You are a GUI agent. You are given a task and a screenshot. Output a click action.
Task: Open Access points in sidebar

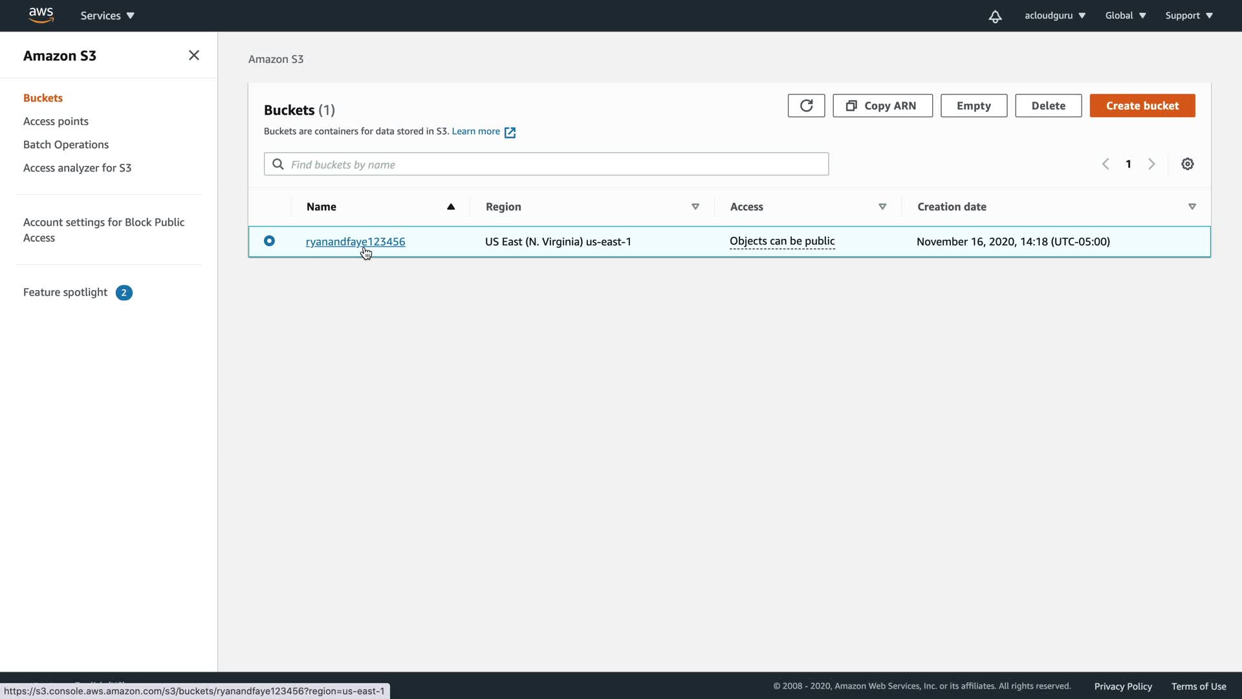point(56,121)
